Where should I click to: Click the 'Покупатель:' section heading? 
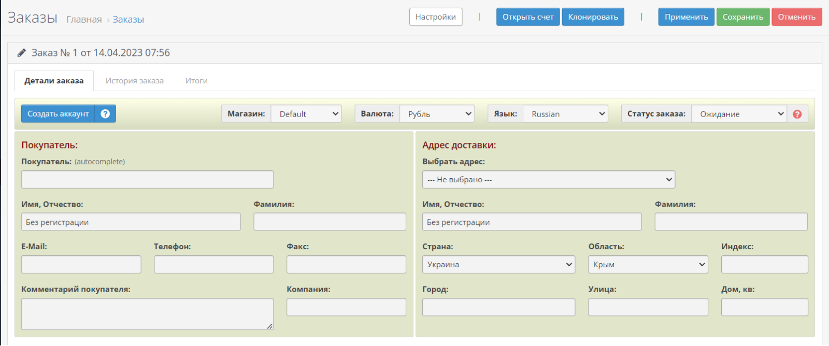[50, 146]
